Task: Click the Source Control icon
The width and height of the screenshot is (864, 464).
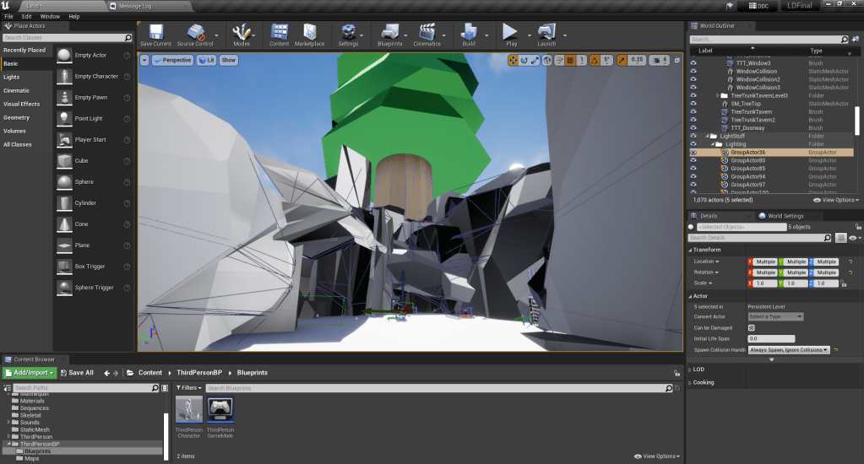Action: (x=194, y=33)
